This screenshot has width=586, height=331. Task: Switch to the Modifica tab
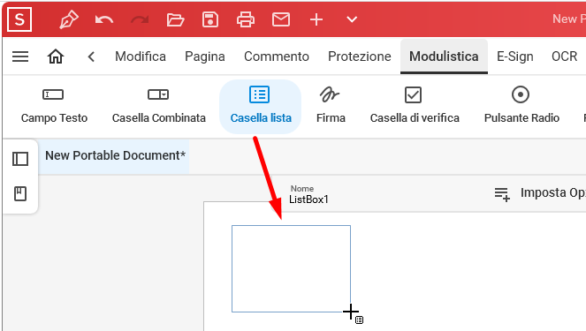(x=141, y=56)
